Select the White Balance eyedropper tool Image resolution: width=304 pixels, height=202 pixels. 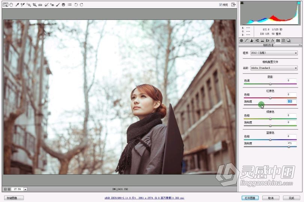pos(17,5)
